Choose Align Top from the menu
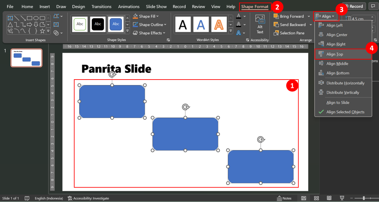Viewport: 379px width, 202px height. click(343, 54)
